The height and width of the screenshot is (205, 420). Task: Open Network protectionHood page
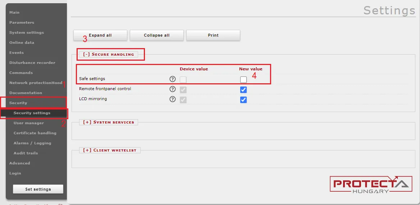pos(36,83)
